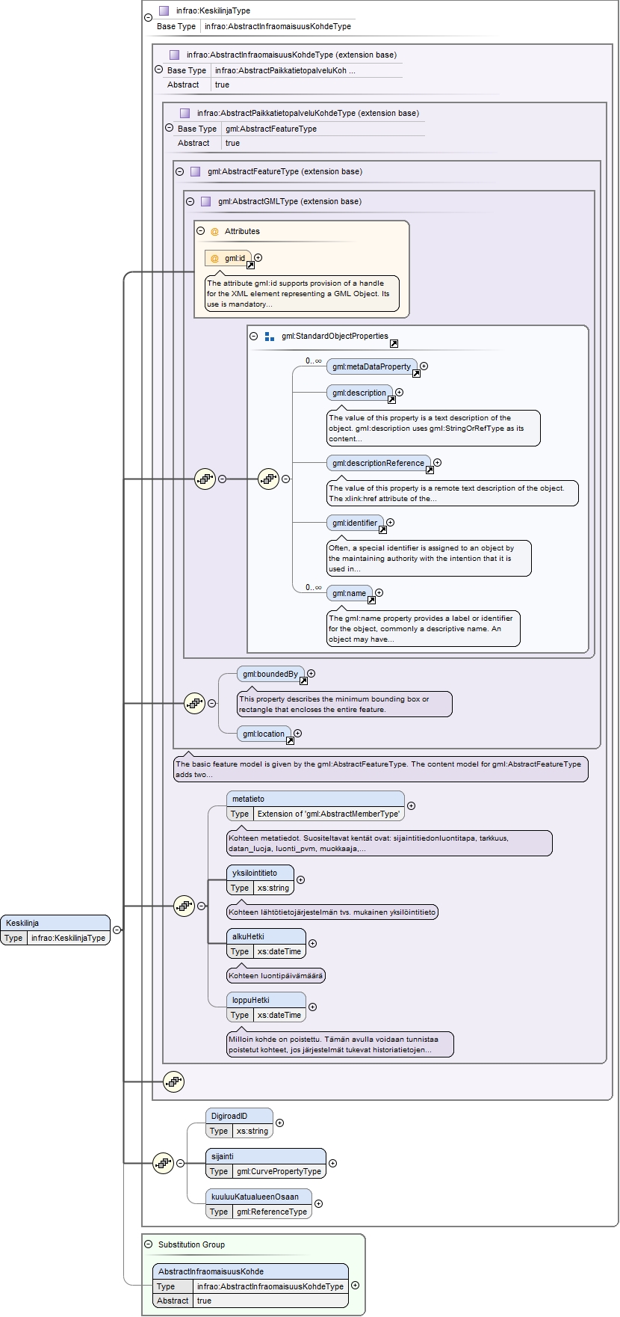Select the DigiroadID element

point(239,1123)
